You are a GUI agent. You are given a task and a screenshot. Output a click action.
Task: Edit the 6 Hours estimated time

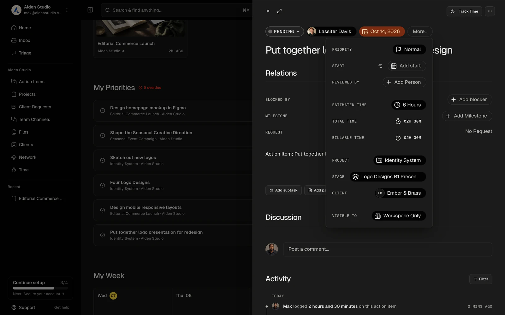408,105
